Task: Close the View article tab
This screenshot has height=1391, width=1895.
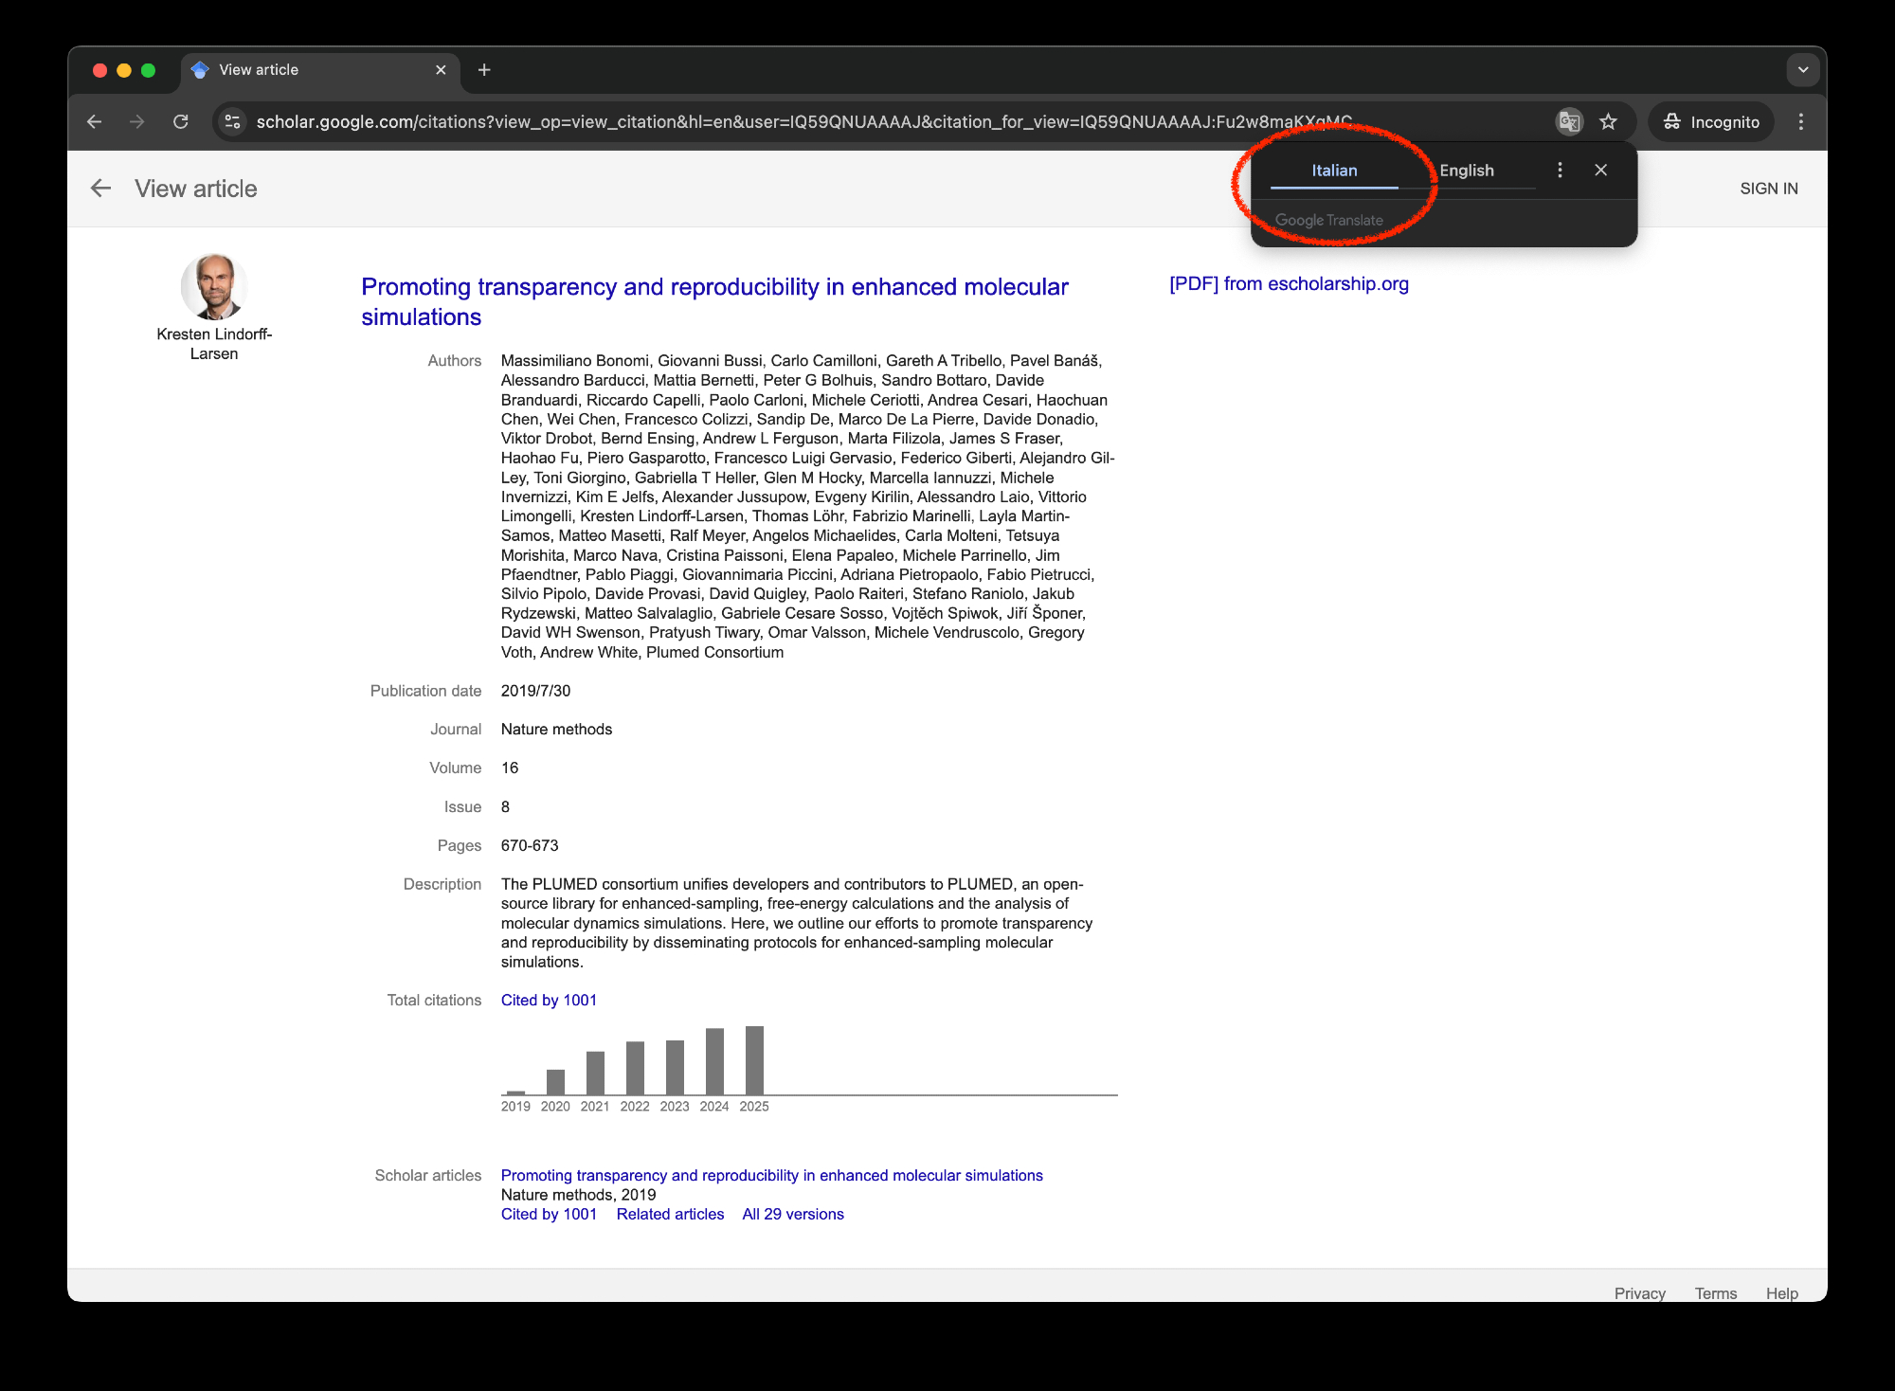Action: (x=441, y=70)
